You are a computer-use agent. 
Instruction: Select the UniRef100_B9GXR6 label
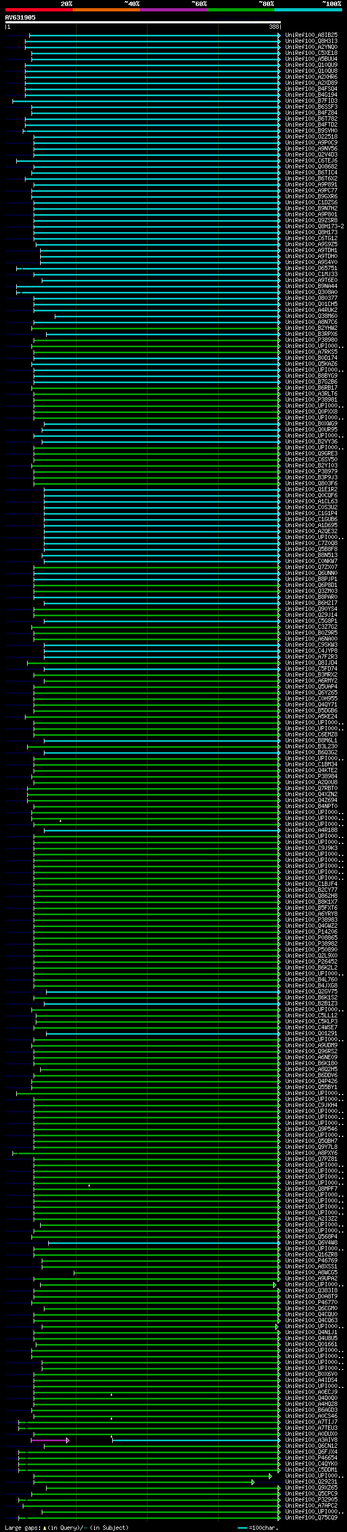click(311, 196)
